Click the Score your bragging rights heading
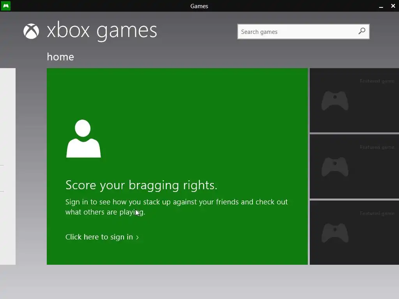 tap(141, 185)
